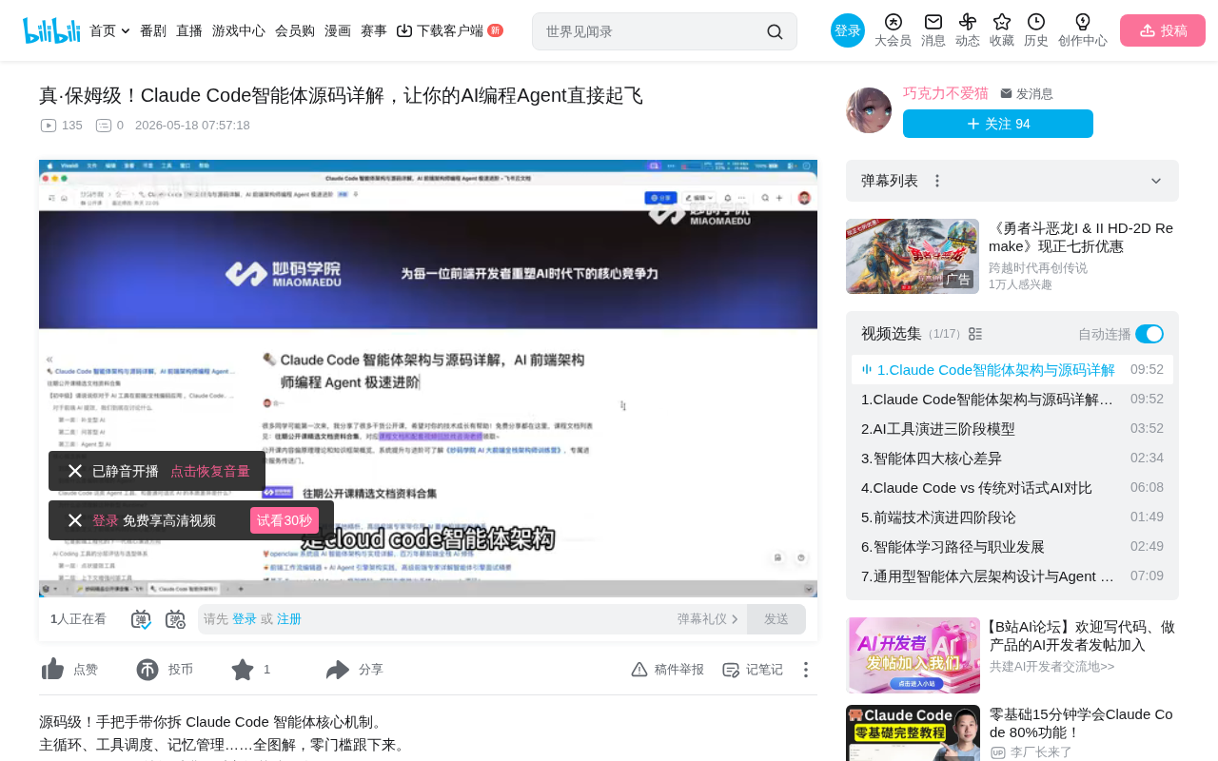
Task: Click the 稿件举报 warning icon
Action: pos(639,670)
